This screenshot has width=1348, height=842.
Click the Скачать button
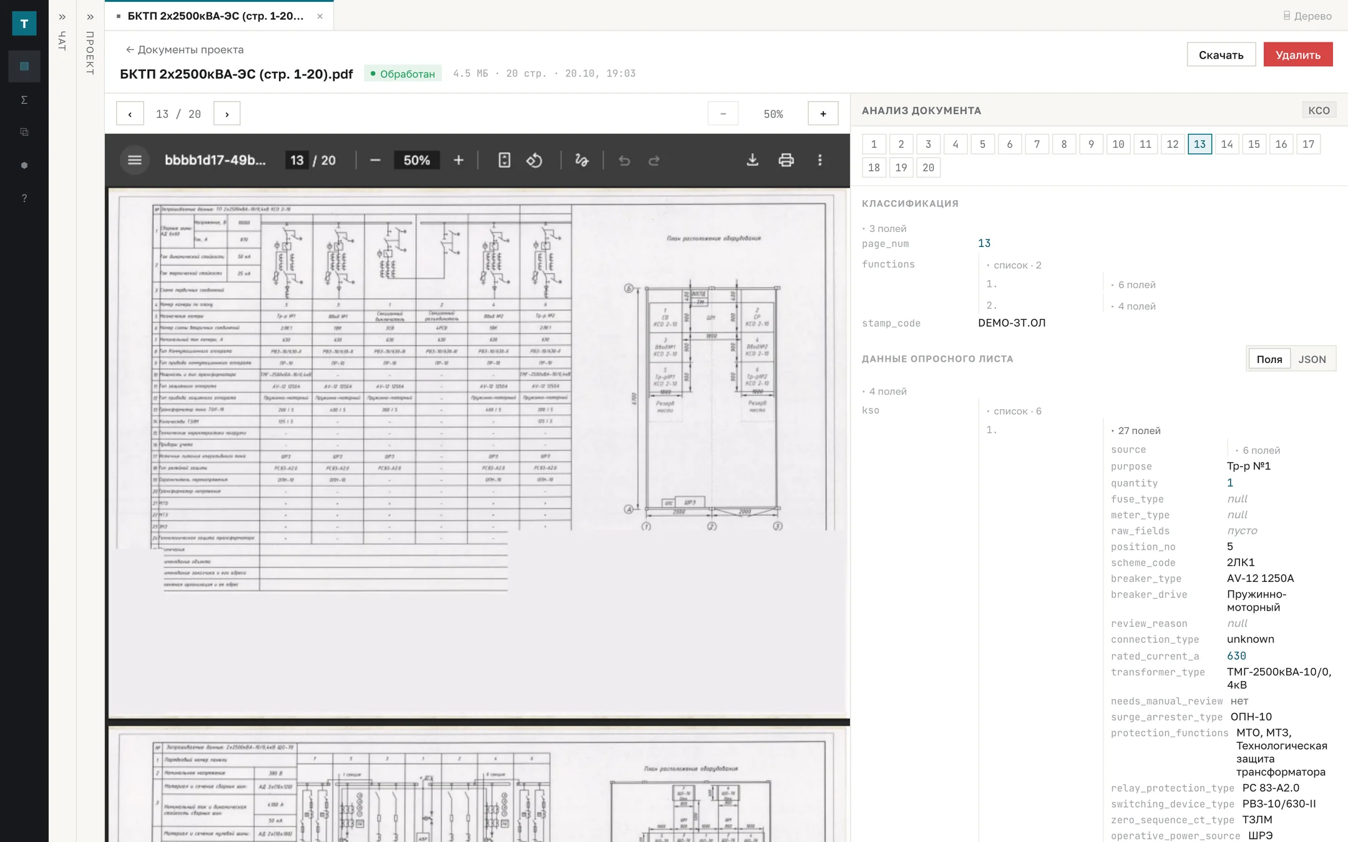tap(1221, 55)
